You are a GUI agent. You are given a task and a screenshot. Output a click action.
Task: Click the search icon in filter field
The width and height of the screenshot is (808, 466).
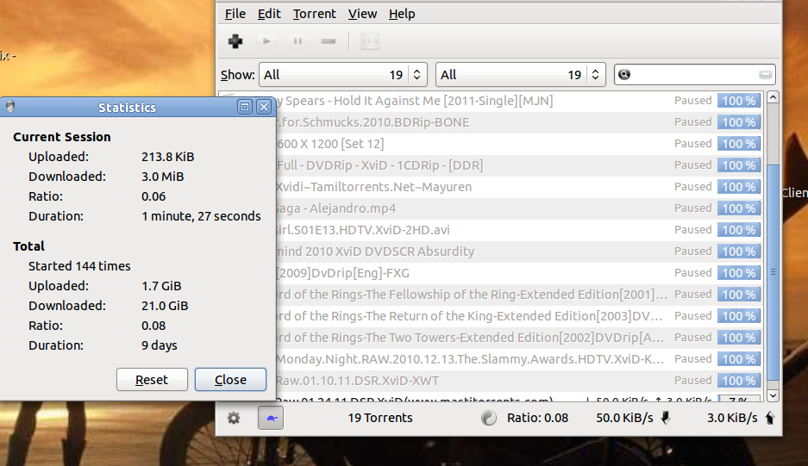[624, 75]
